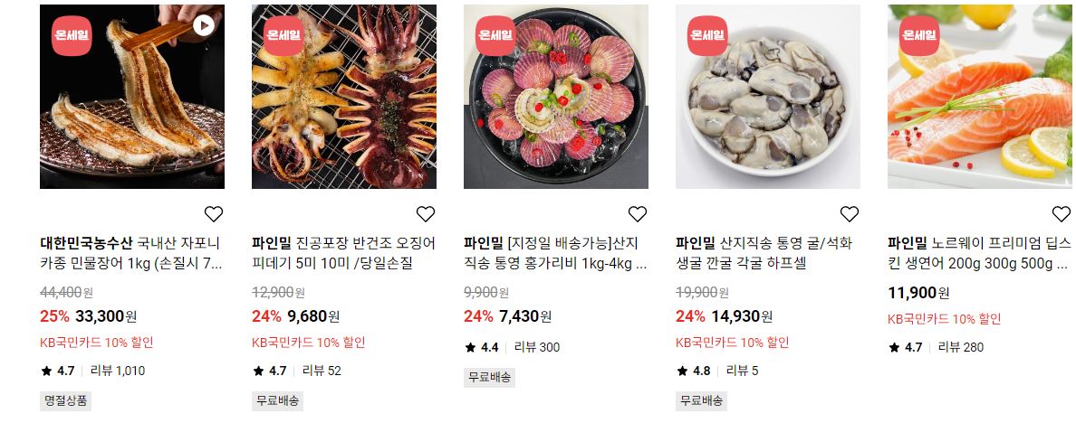This screenshot has height=423, width=1076.
Task: Open reviews 1,010 for eel product
Action: [118, 371]
